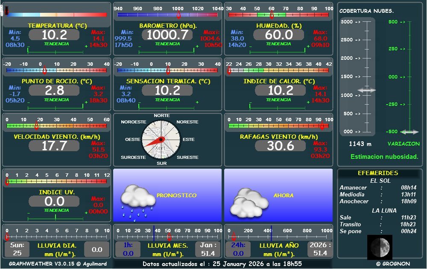Click the temperature value 10.2 display
427x269 pixels.
54,35
